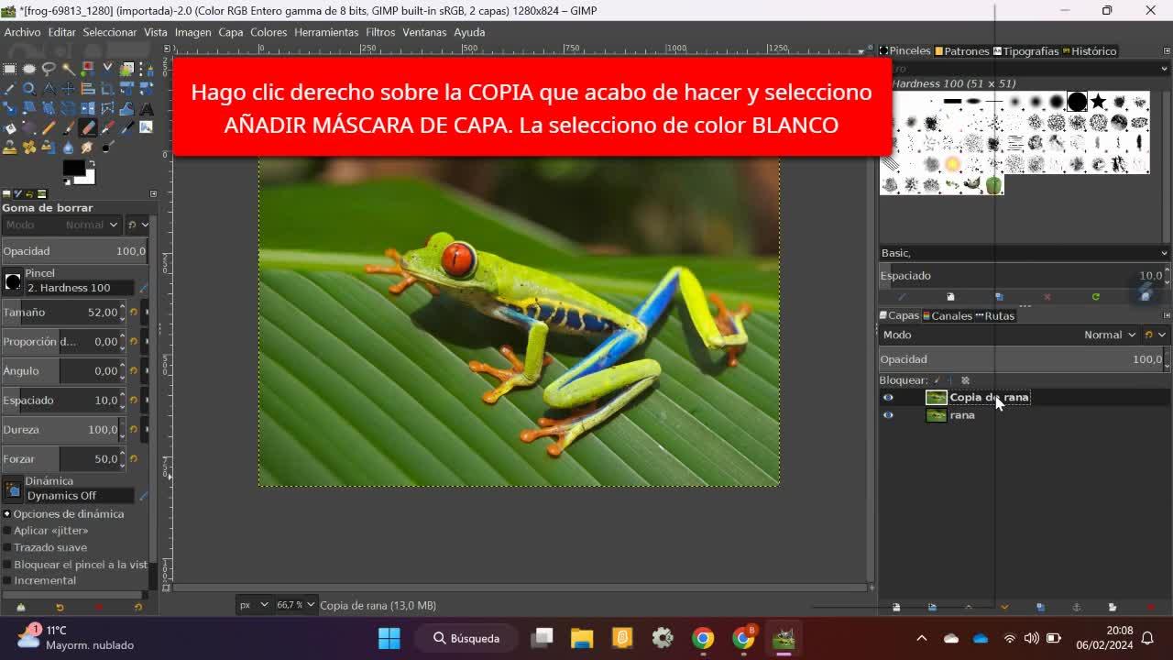Delete layer using red icon in Capas panel

(x=1150, y=607)
